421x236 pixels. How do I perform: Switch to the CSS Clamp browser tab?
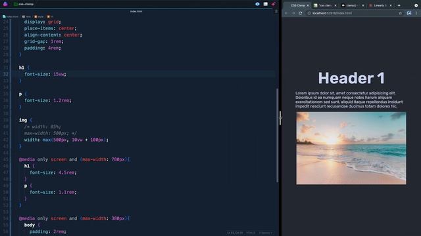click(297, 5)
